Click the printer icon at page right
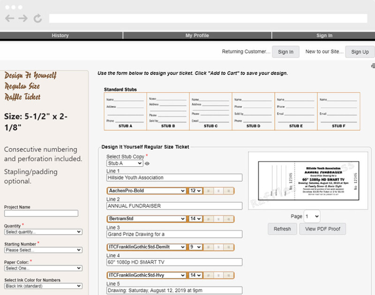 click(x=373, y=66)
